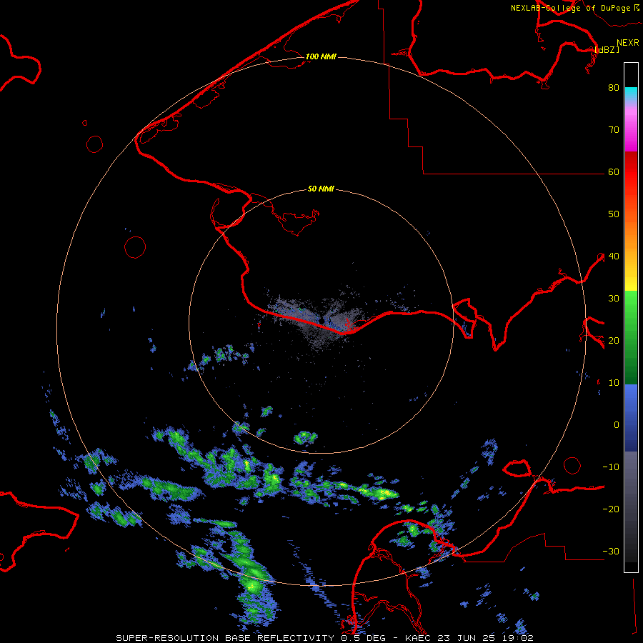Click the KAEC station identifier in caption
643x643 pixels.
point(417,638)
